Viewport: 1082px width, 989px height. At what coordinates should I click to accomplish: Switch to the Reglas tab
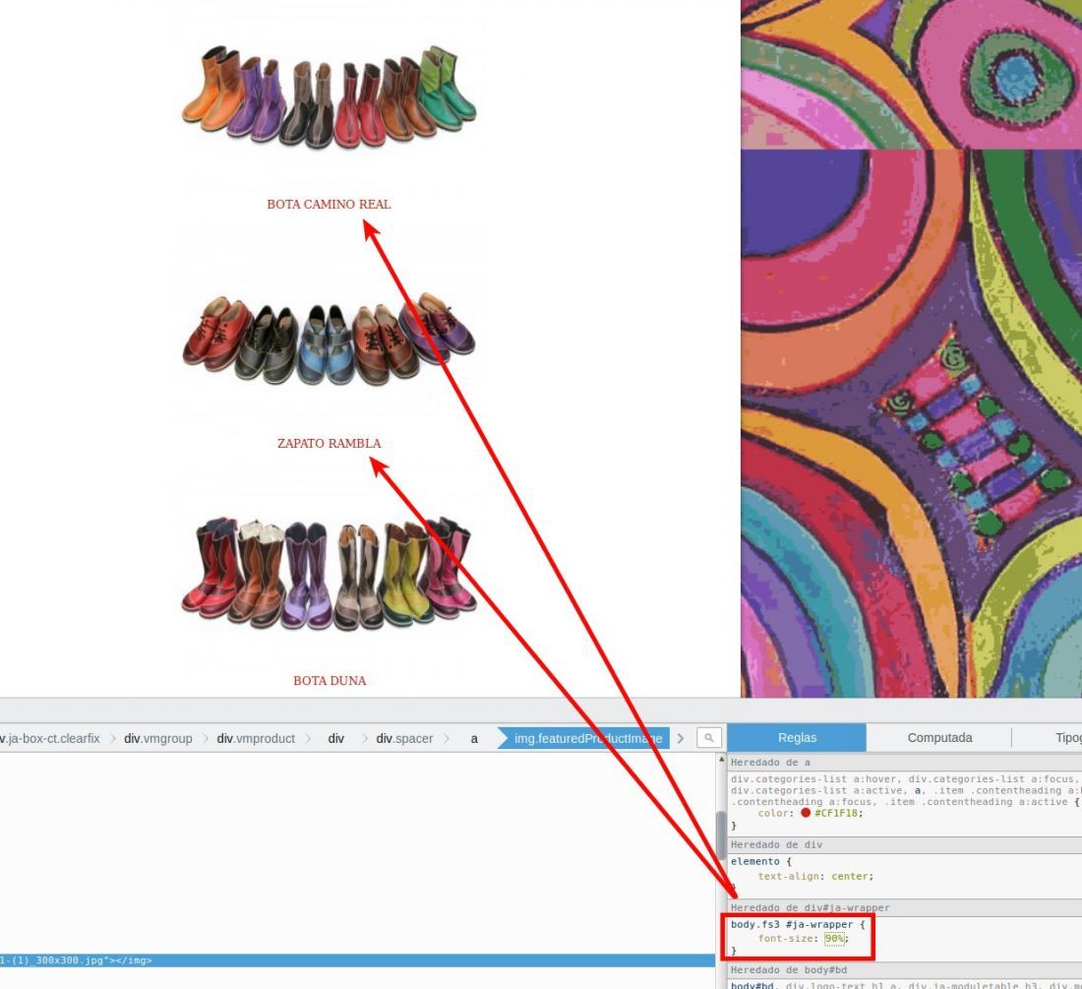797,738
